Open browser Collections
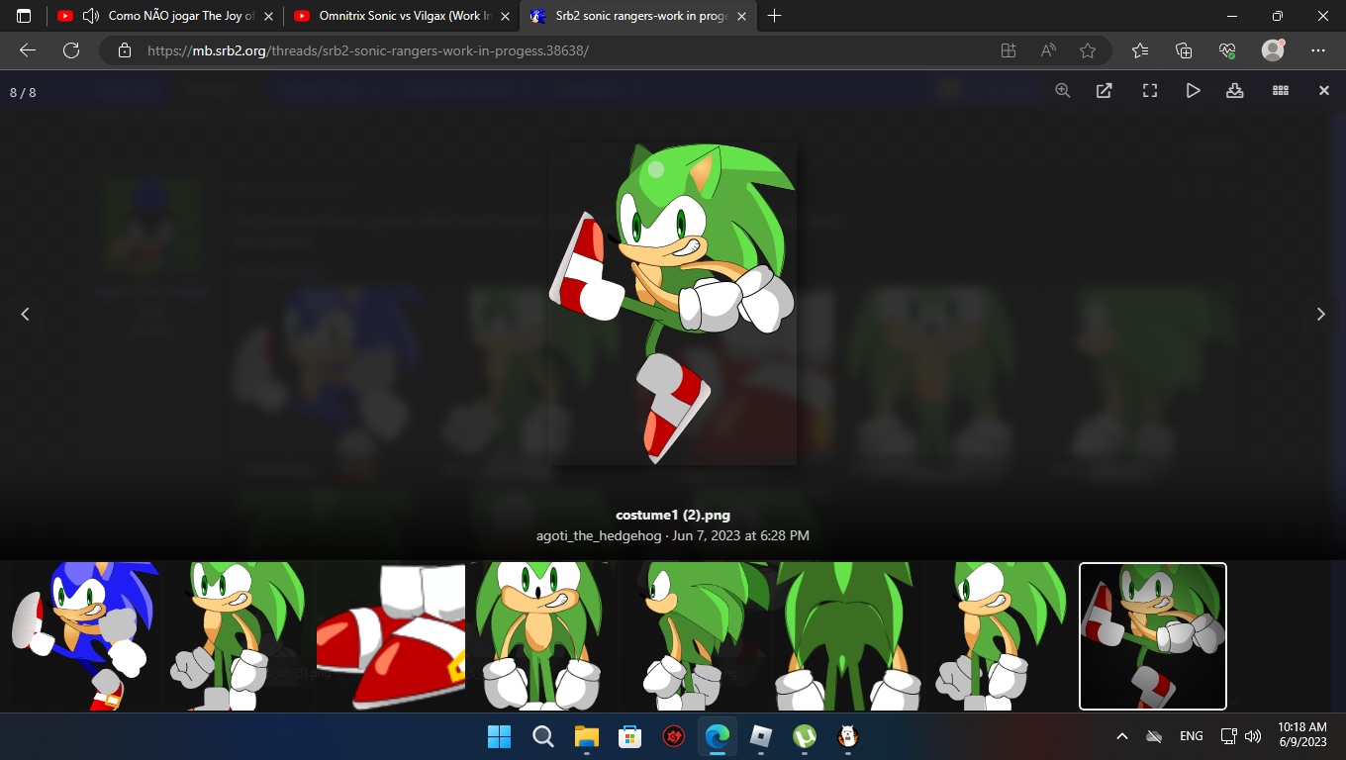Viewport: 1346px width, 760px height. pos(1184,50)
